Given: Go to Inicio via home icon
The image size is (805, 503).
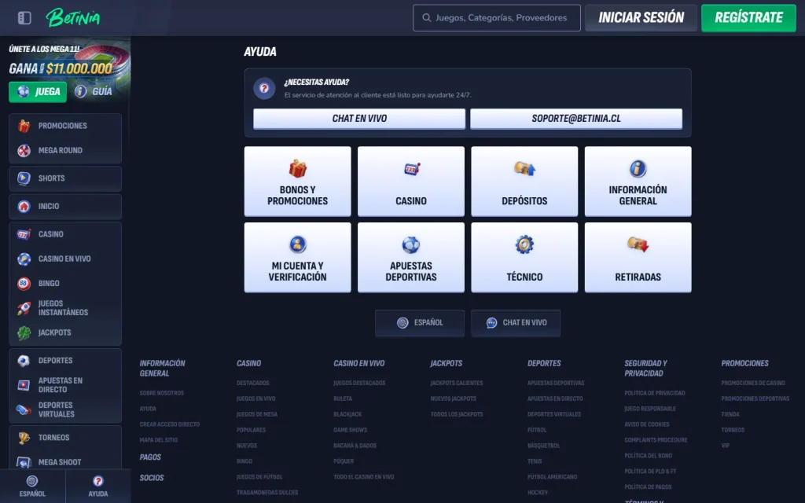Looking at the screenshot, I should click(24, 207).
